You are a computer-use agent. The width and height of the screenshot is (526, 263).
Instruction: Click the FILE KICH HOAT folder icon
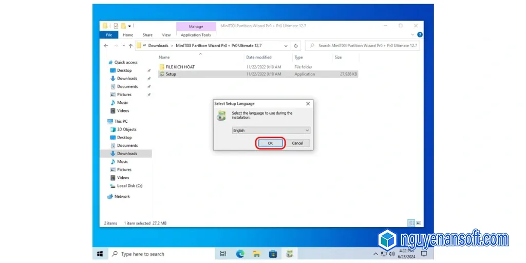(162, 67)
